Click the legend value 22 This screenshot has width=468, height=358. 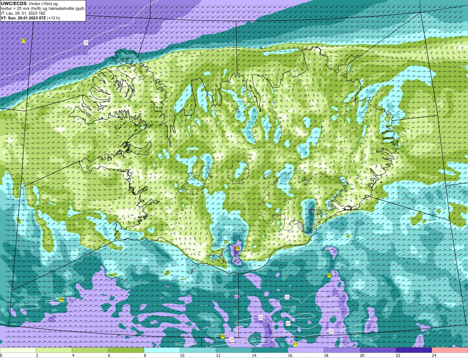(x=398, y=355)
